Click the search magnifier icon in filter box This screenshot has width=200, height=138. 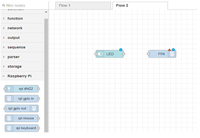pos(4,6)
